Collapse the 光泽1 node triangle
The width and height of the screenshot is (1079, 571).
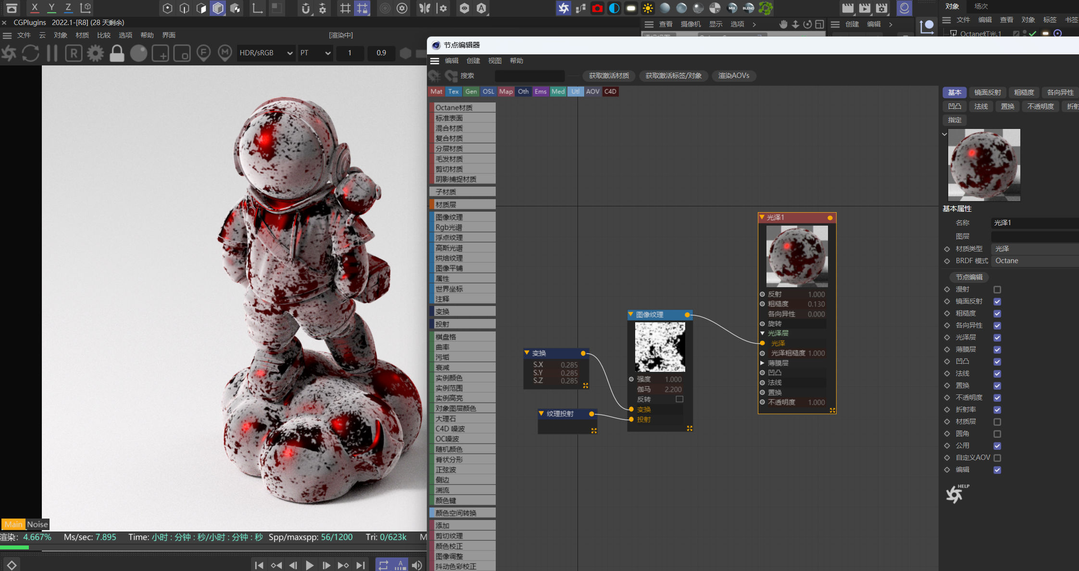coord(762,217)
